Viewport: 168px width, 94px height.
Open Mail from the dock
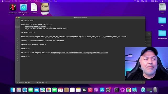point(37,90)
